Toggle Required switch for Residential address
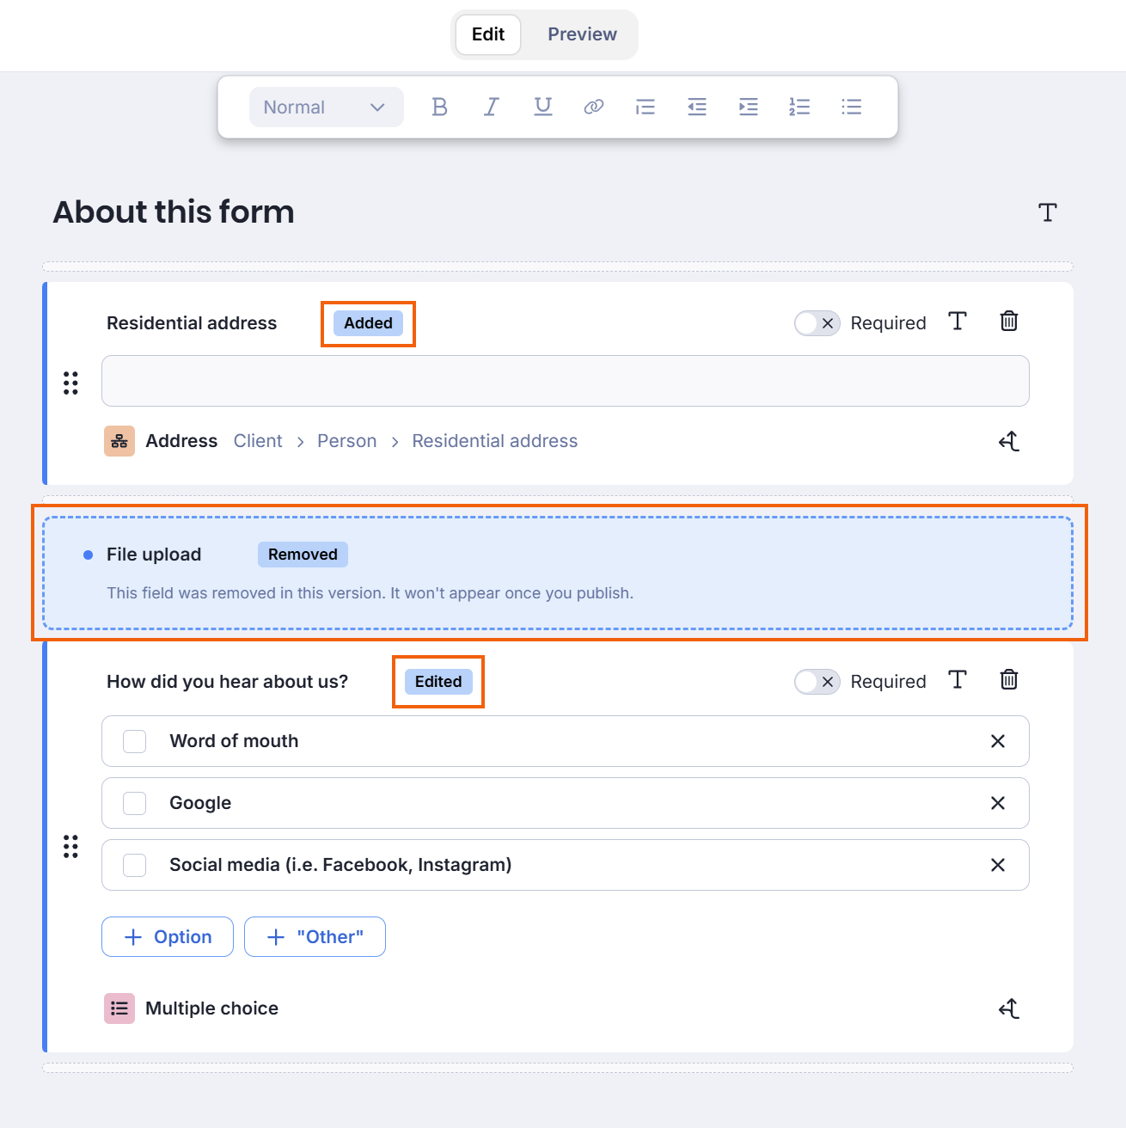The width and height of the screenshot is (1126, 1128). (817, 323)
